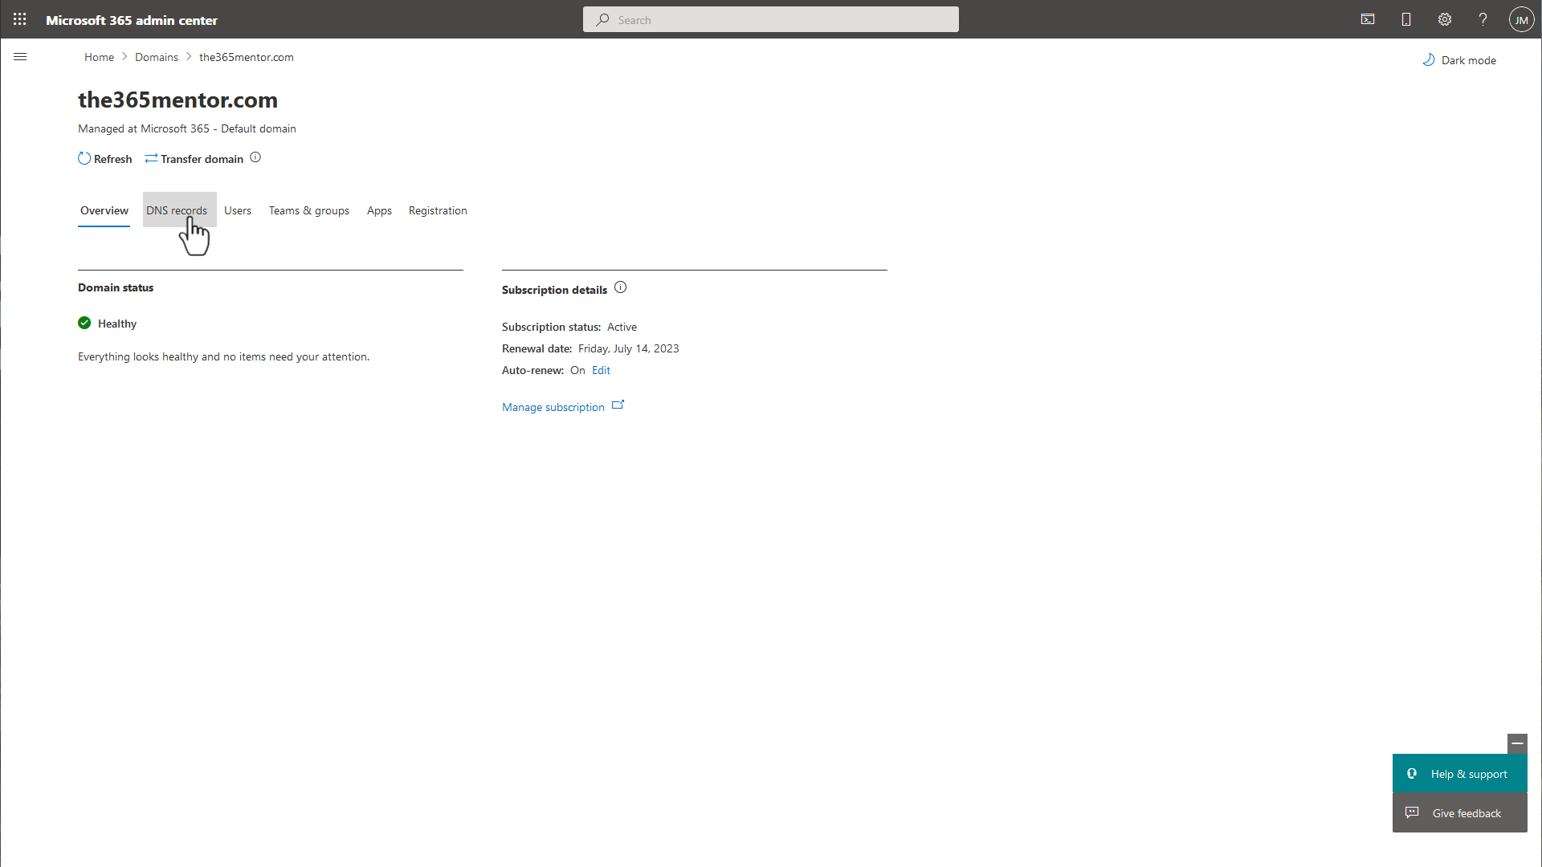This screenshot has width=1542, height=867.
Task: Click the Refresh button
Action: 105,159
